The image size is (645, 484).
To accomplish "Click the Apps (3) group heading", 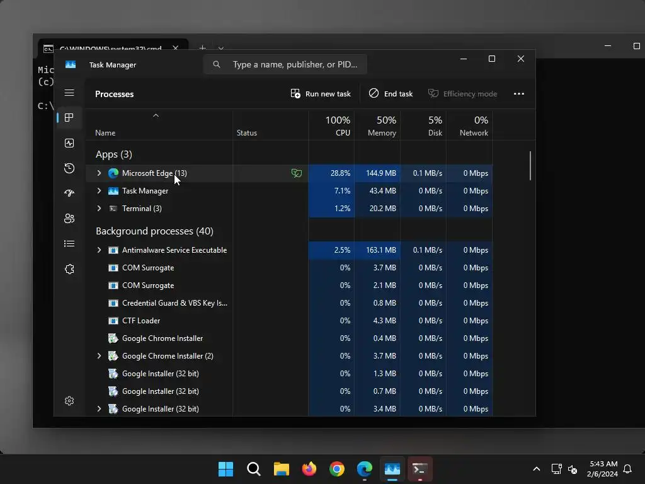I will [114, 154].
